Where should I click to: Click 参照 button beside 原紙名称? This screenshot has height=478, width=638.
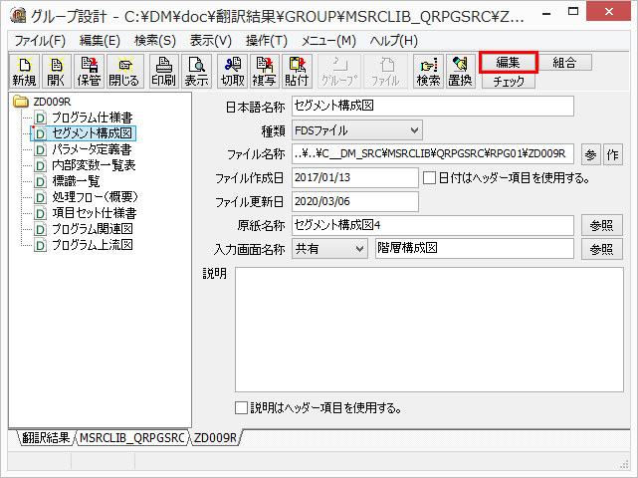[602, 225]
